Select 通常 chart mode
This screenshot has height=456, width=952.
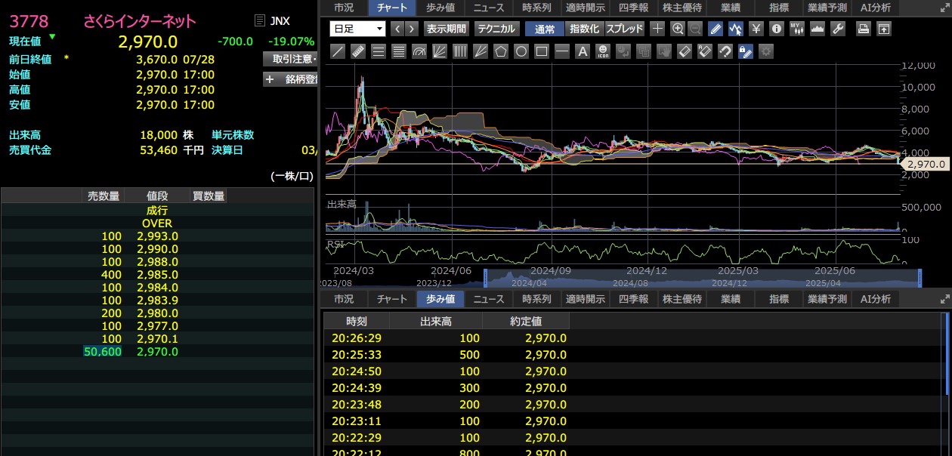click(x=544, y=29)
